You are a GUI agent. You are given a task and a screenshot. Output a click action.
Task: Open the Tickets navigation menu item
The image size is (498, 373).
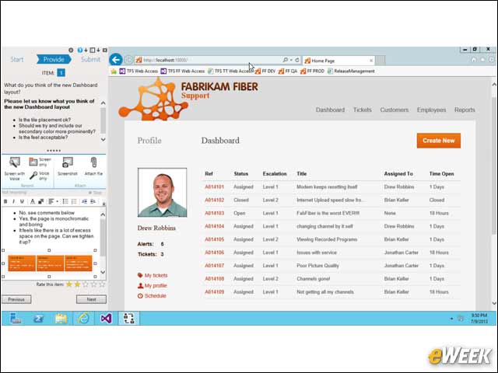click(363, 110)
